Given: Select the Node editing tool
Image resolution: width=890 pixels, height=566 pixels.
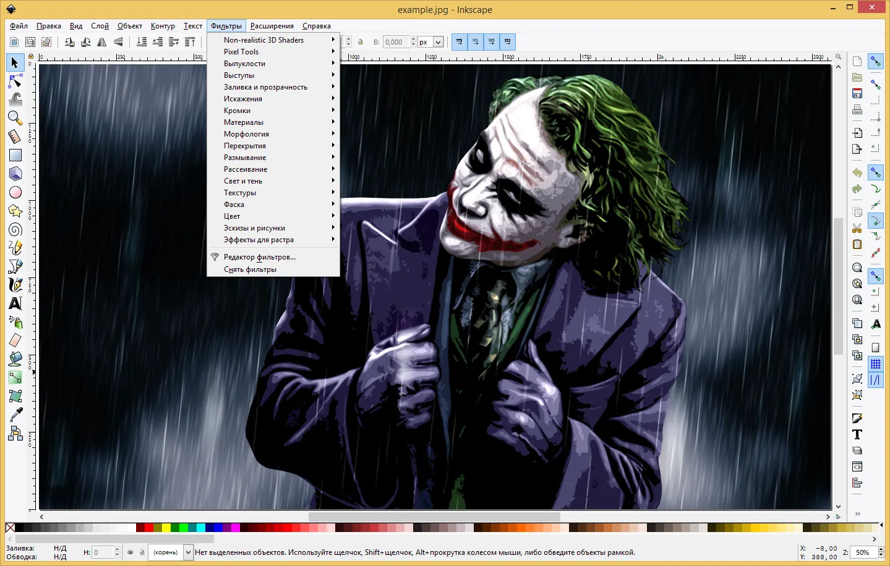Looking at the screenshot, I should click(x=15, y=81).
